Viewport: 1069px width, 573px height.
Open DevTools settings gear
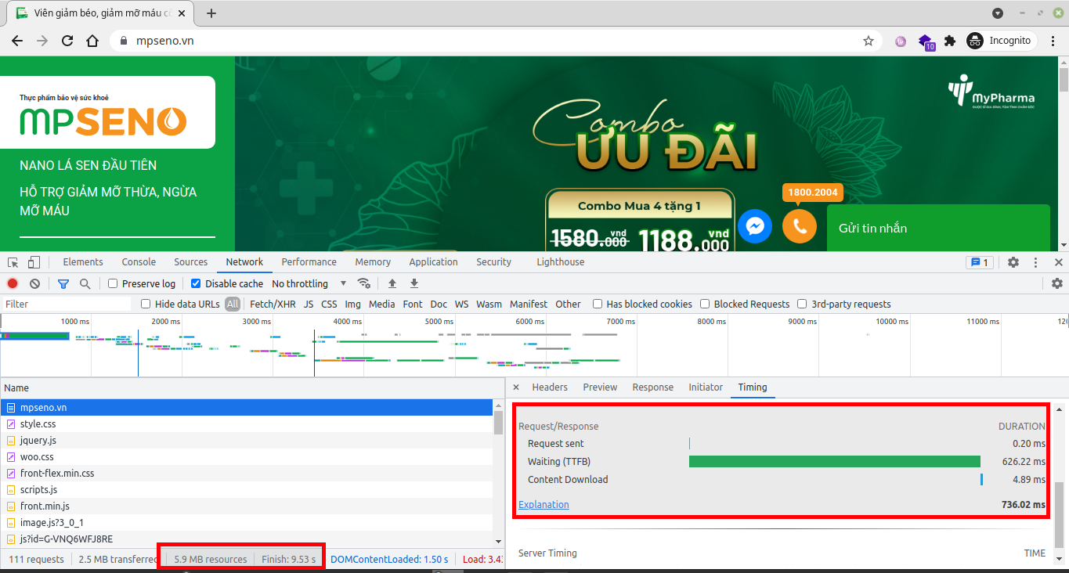[x=1013, y=262]
